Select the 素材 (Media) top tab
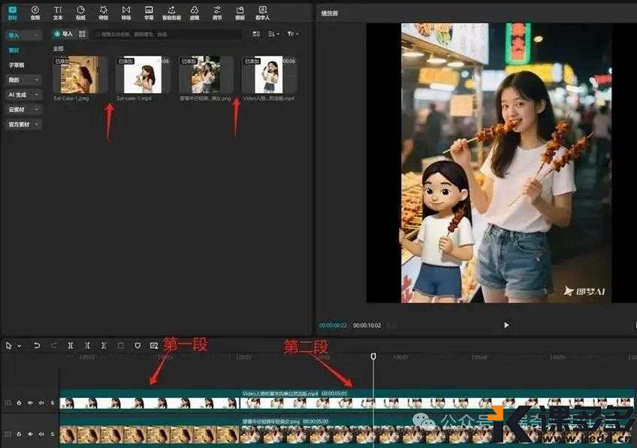Viewport: 637px width, 448px height. coord(13,12)
